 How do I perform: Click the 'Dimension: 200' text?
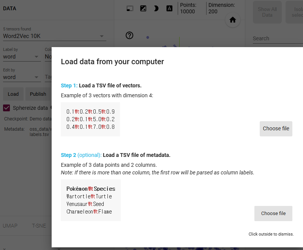pyautogui.click(x=221, y=8)
